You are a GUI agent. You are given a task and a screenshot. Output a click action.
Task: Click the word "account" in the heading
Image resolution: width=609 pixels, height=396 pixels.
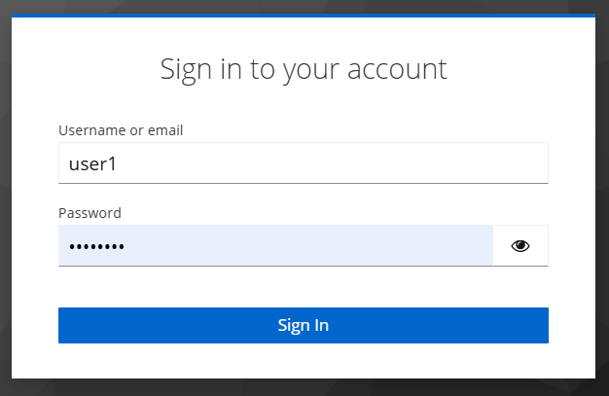pyautogui.click(x=401, y=69)
